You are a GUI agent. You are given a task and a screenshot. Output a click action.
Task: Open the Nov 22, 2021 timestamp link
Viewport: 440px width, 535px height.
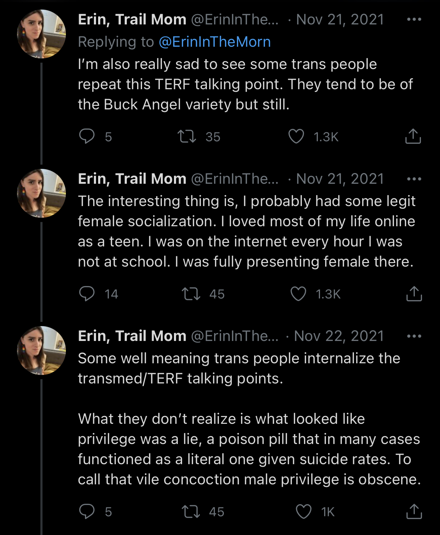coord(339,336)
